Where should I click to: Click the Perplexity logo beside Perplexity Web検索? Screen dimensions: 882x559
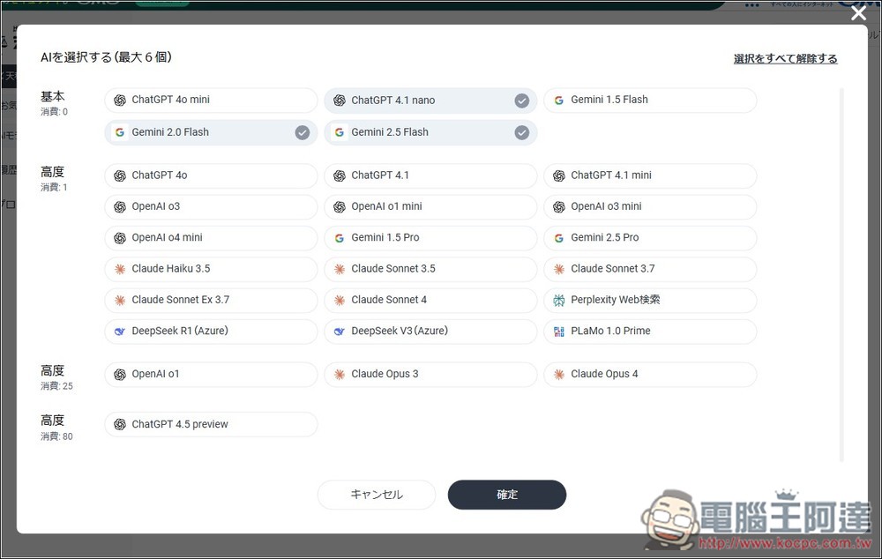[x=558, y=301]
